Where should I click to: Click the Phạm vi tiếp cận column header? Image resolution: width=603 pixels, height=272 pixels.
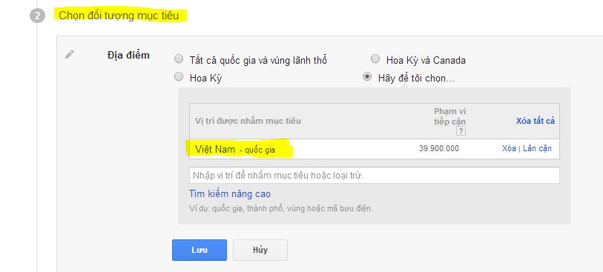[449, 116]
